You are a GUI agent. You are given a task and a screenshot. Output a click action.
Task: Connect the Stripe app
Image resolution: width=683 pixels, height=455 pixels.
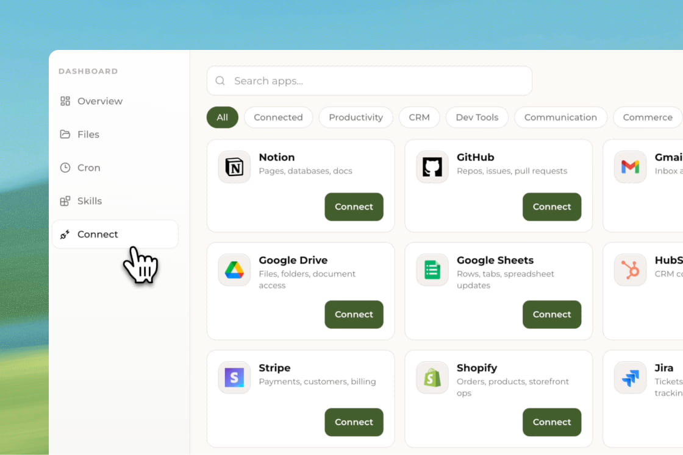coord(354,422)
